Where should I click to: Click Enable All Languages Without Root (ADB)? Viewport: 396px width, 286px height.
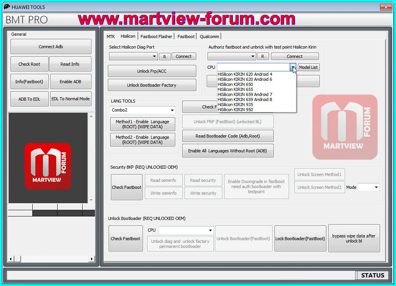coord(227,151)
